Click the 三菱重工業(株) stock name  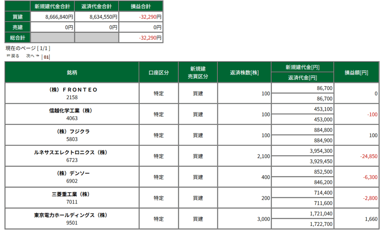(70, 195)
